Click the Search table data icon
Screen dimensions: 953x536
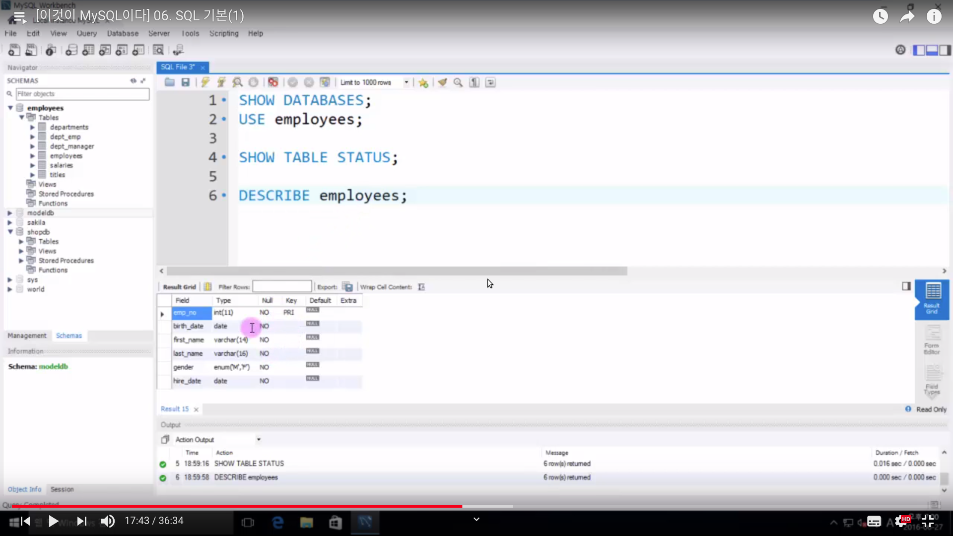[158, 50]
